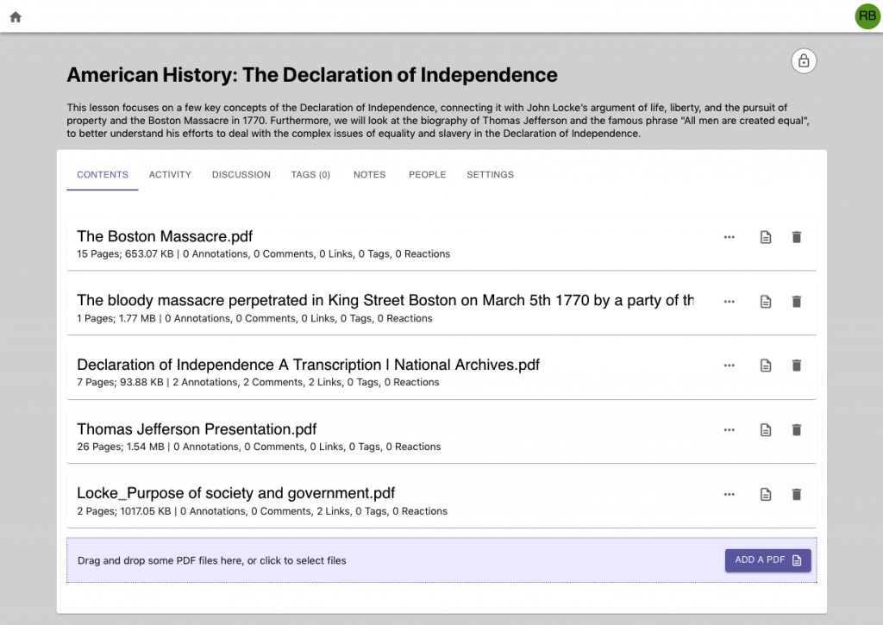Open the Discussion tab
The height and width of the screenshot is (625, 883).
pyautogui.click(x=241, y=175)
